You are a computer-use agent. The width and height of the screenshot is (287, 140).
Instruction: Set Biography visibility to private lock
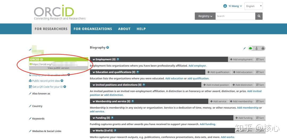tap(263, 48)
